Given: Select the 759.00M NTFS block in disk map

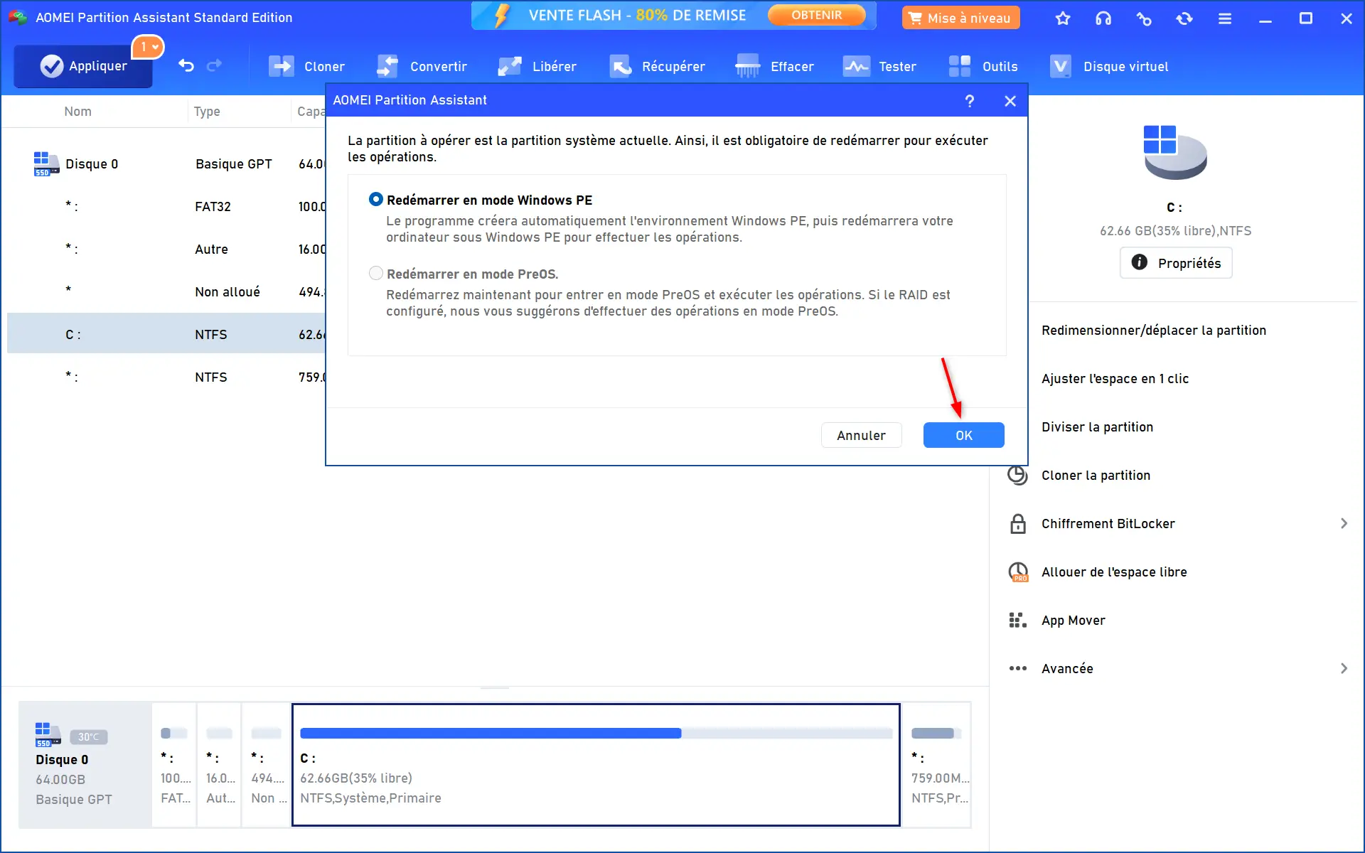Looking at the screenshot, I should (937, 764).
